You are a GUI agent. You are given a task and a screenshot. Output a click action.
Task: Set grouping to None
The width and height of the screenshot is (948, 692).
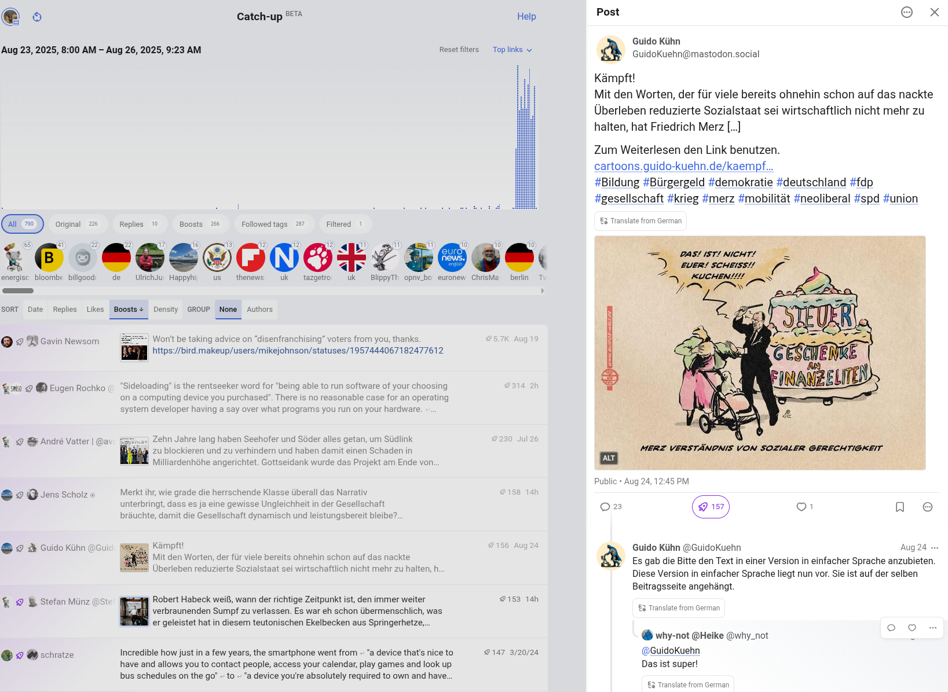228,310
